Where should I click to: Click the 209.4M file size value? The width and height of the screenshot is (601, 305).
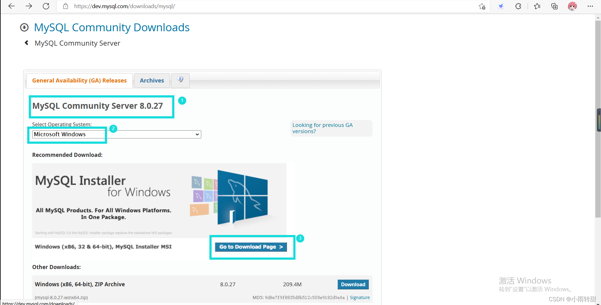click(x=292, y=284)
